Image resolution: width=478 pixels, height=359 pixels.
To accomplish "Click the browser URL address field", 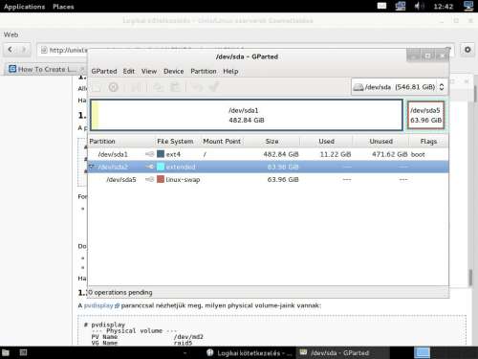I will (246, 50).
